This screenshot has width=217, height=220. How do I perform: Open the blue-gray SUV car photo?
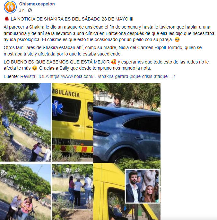[127, 123]
